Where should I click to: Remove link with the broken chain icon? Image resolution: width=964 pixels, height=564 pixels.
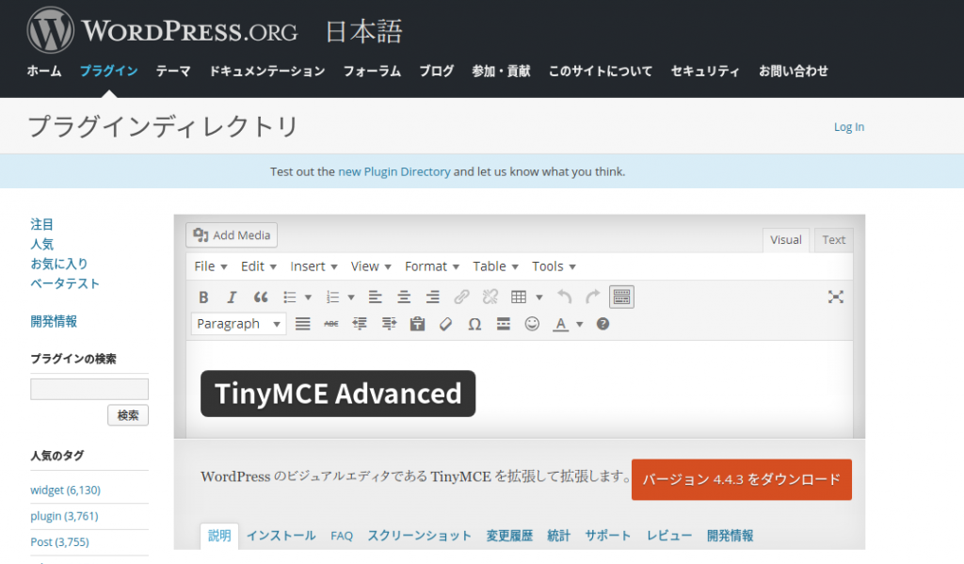tap(490, 298)
